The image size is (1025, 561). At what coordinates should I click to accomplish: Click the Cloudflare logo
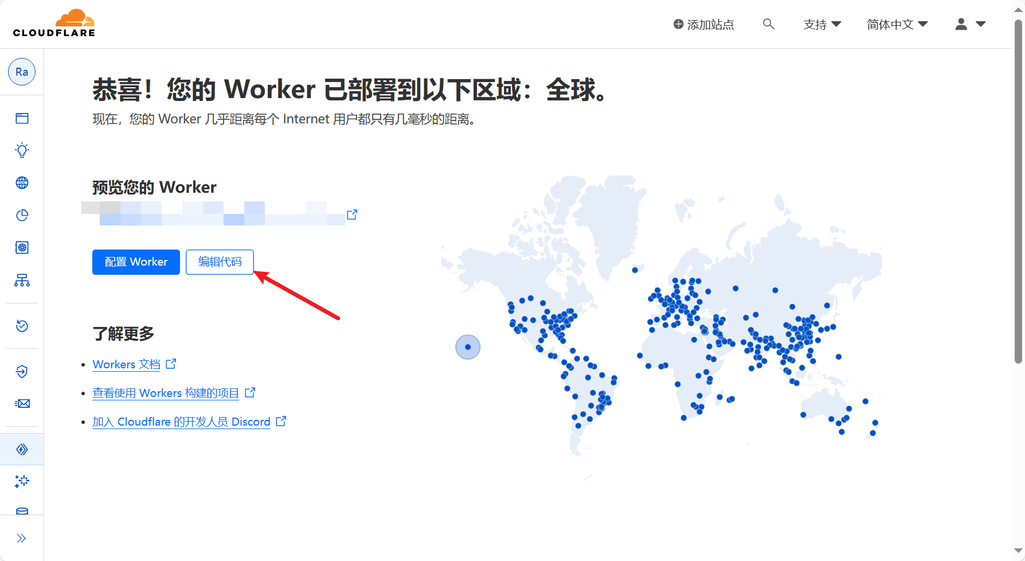tap(54, 24)
